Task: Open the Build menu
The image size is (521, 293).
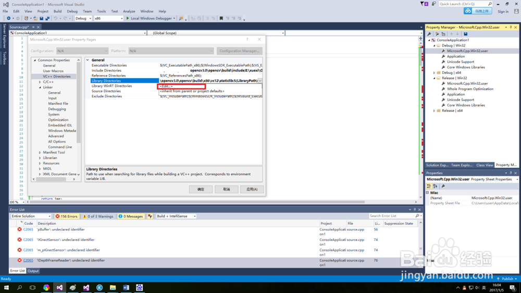Action: [x=57, y=11]
